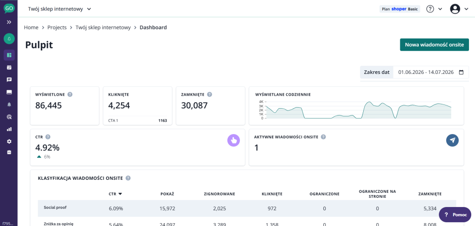Click the Dashboard breadcrumb
This screenshot has width=475, height=226.
click(x=153, y=27)
